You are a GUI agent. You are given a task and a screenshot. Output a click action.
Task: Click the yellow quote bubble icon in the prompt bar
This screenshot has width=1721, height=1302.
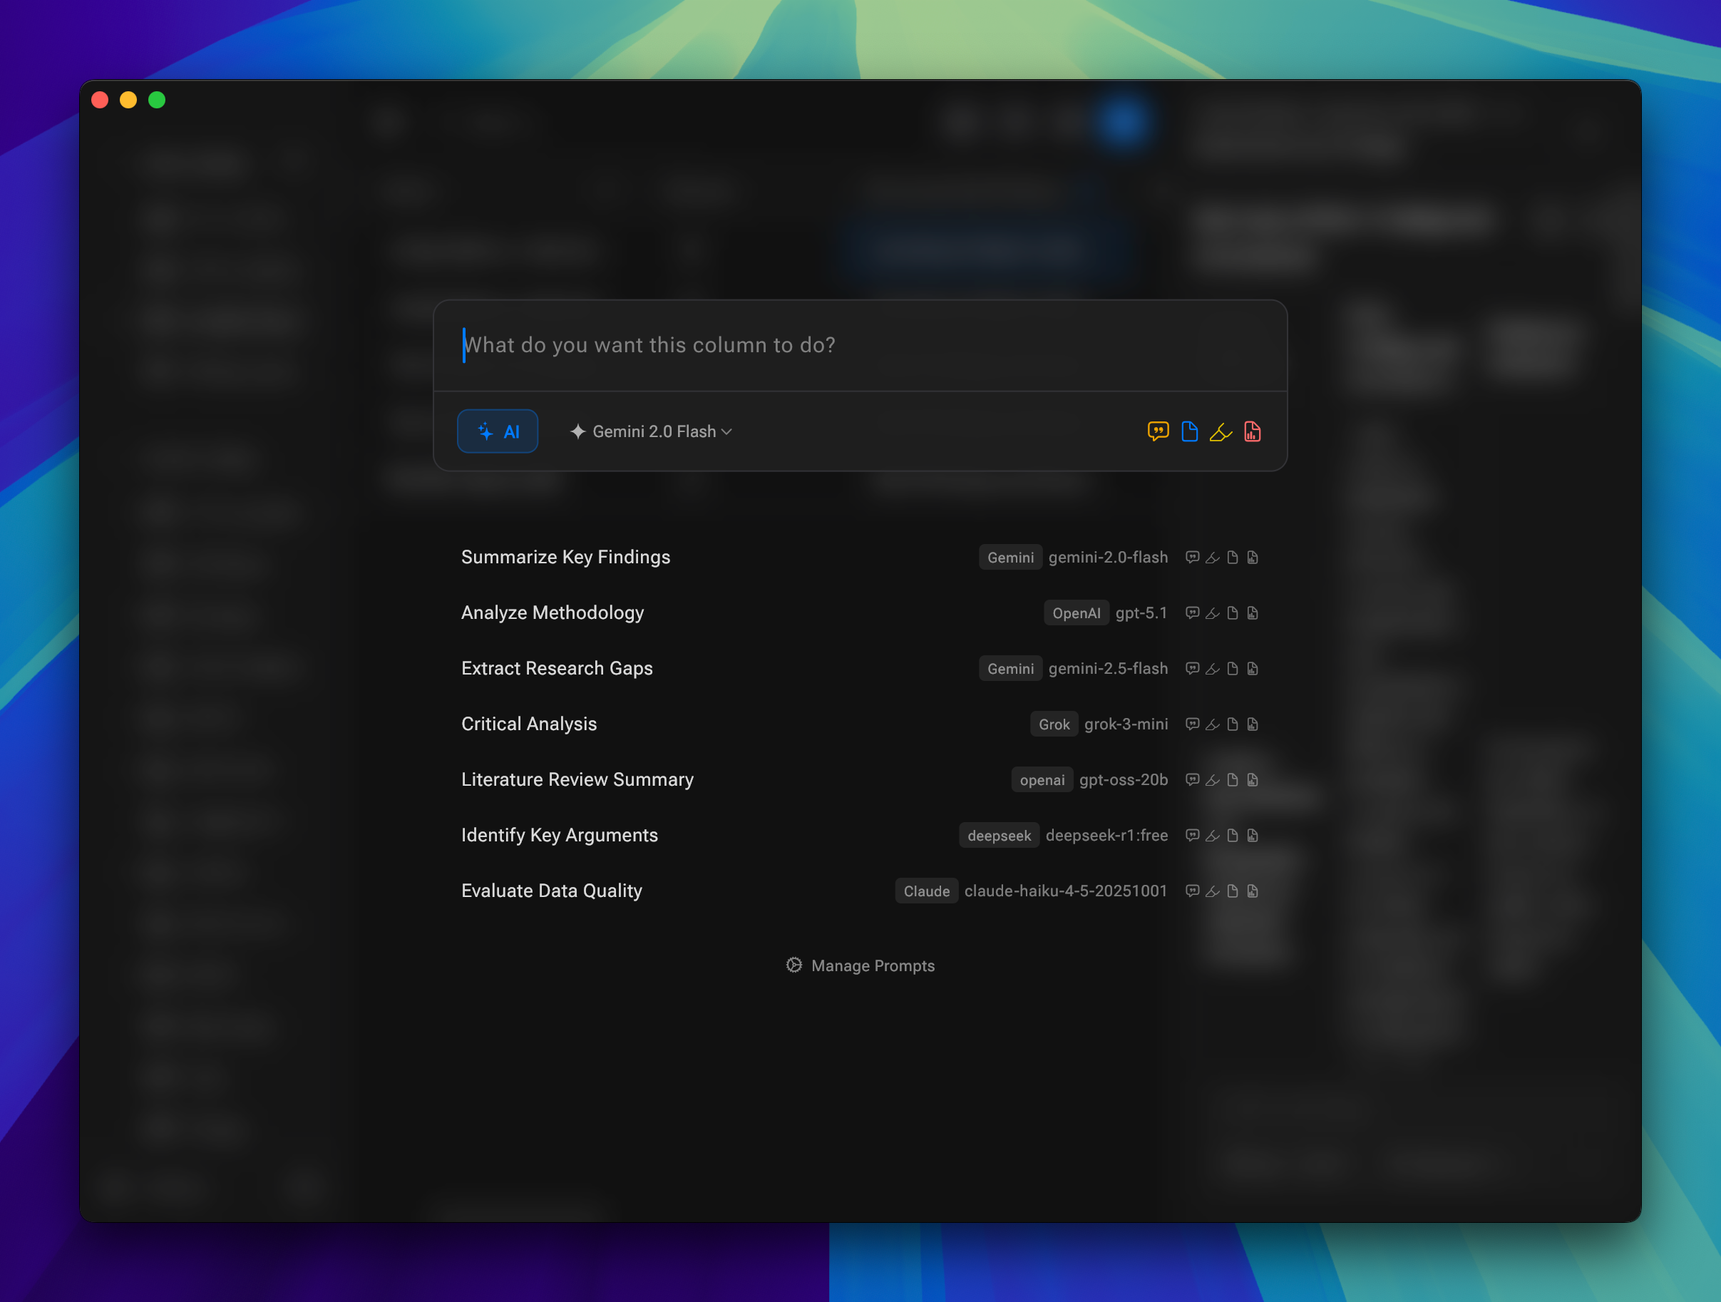1159,431
